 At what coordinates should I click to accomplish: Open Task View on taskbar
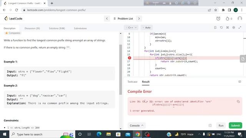point(89,134)
